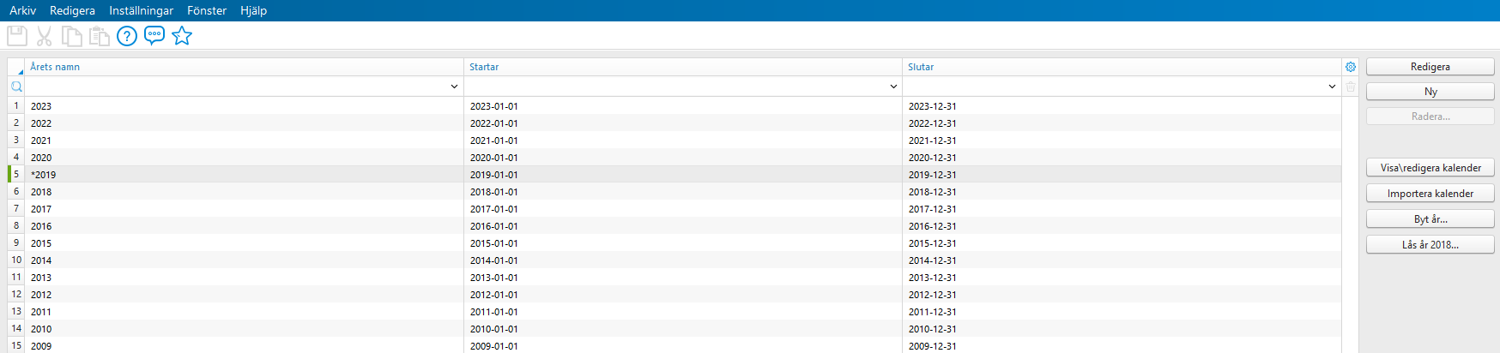Click the Lås år 2018 button
Screen dimensions: 1500x353
point(1430,245)
